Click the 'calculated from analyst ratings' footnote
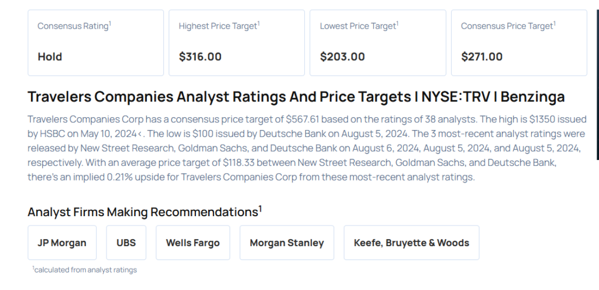Screen dimensions: 599x290 [x=86, y=269]
